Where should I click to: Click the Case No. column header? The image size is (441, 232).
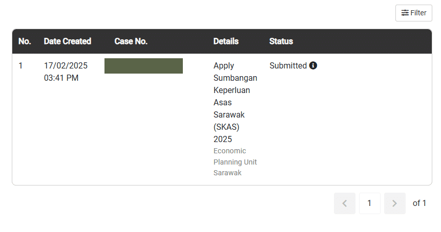[131, 41]
